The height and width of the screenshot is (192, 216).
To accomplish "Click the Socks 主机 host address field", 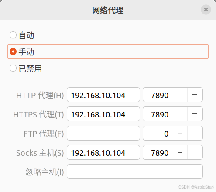I will [103, 152].
